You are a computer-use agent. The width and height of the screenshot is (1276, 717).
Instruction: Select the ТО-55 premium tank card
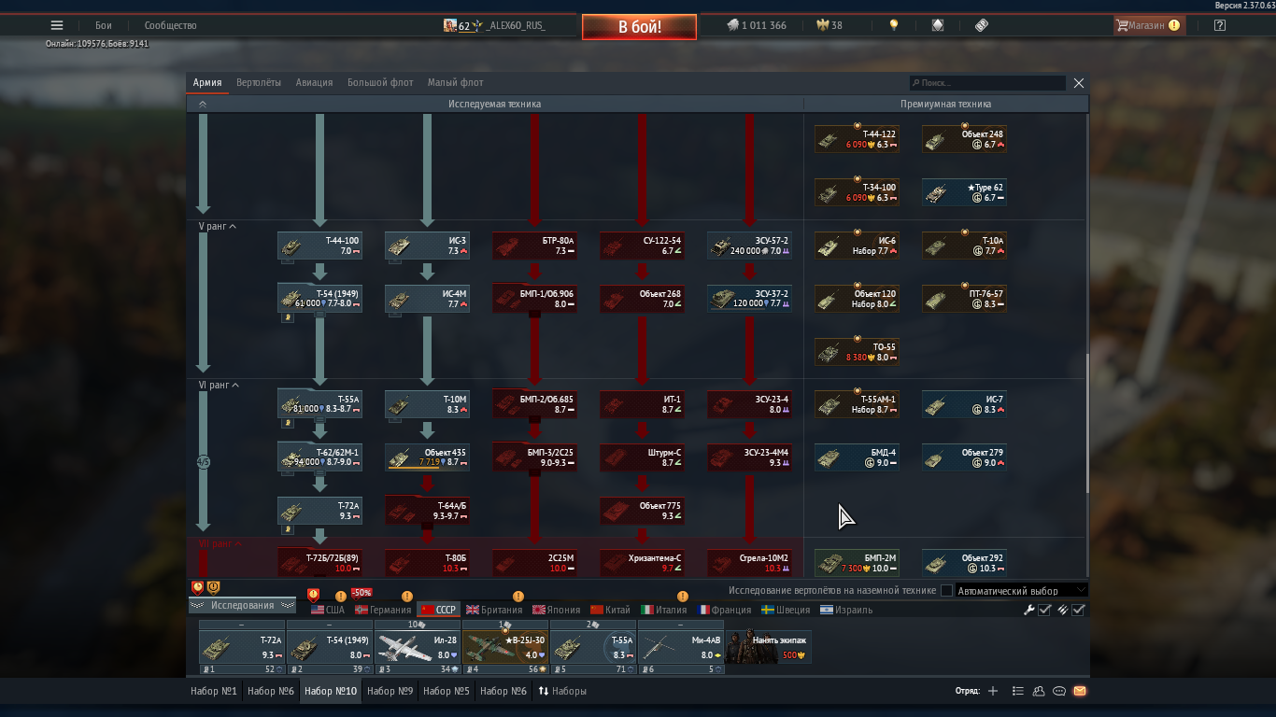(x=858, y=351)
